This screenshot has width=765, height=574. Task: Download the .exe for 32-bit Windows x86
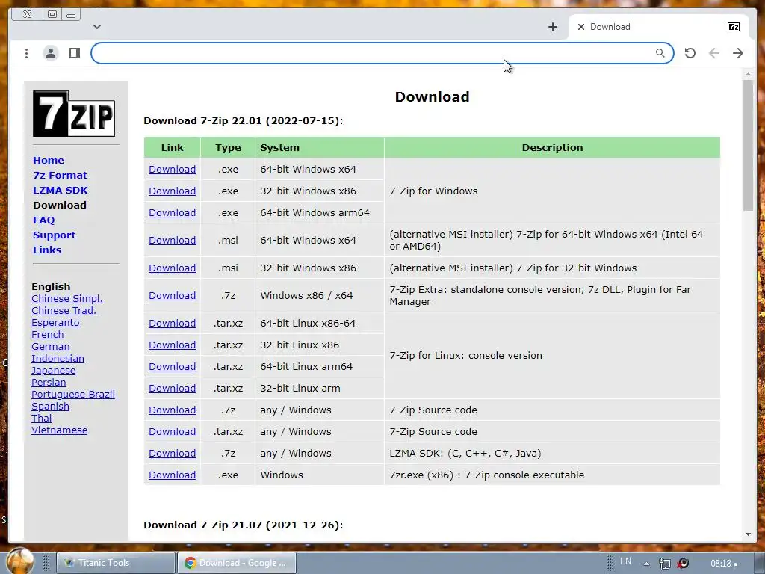[x=173, y=191]
